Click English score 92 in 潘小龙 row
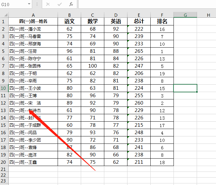This screenshot has height=185, width=216. (116, 29)
